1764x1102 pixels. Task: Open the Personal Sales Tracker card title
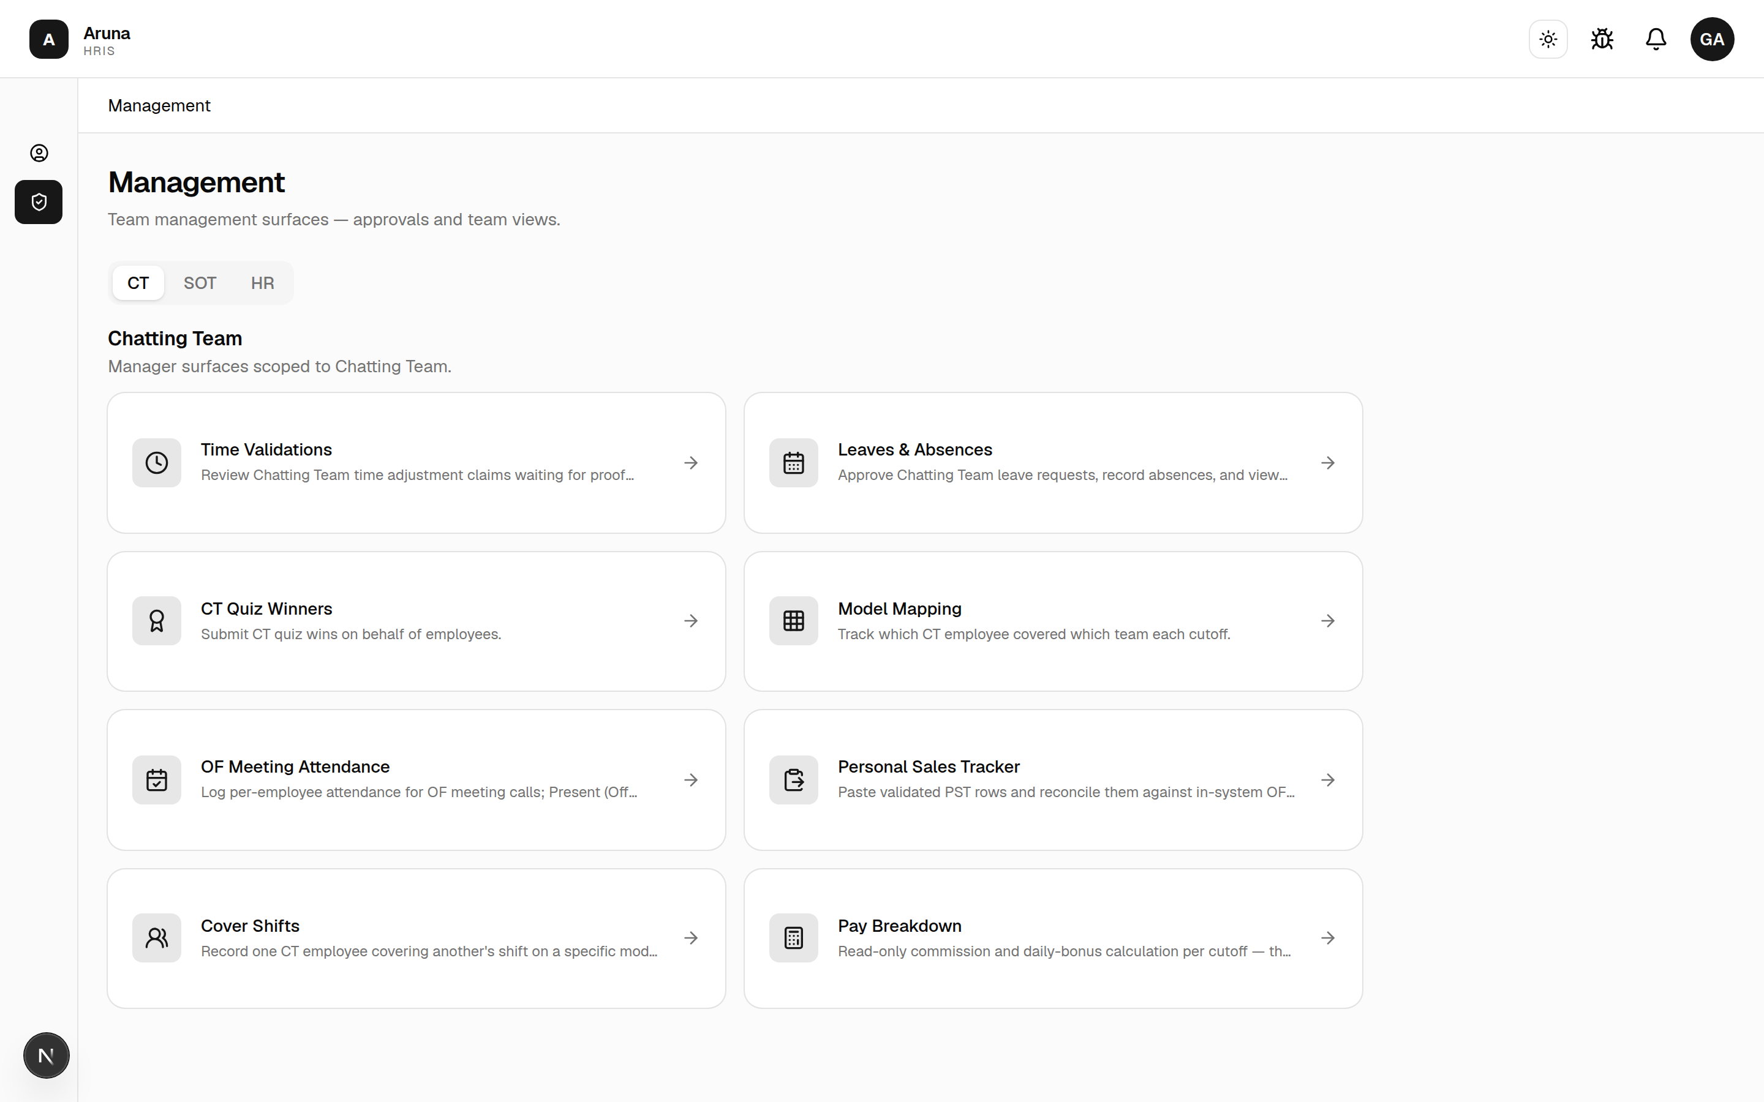point(929,767)
